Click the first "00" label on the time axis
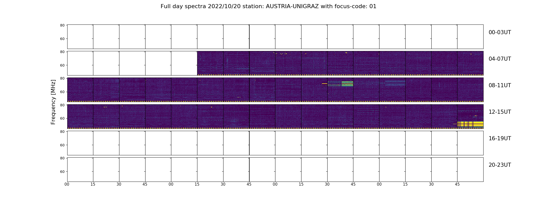Screen dimensions: 537x204 [67, 184]
